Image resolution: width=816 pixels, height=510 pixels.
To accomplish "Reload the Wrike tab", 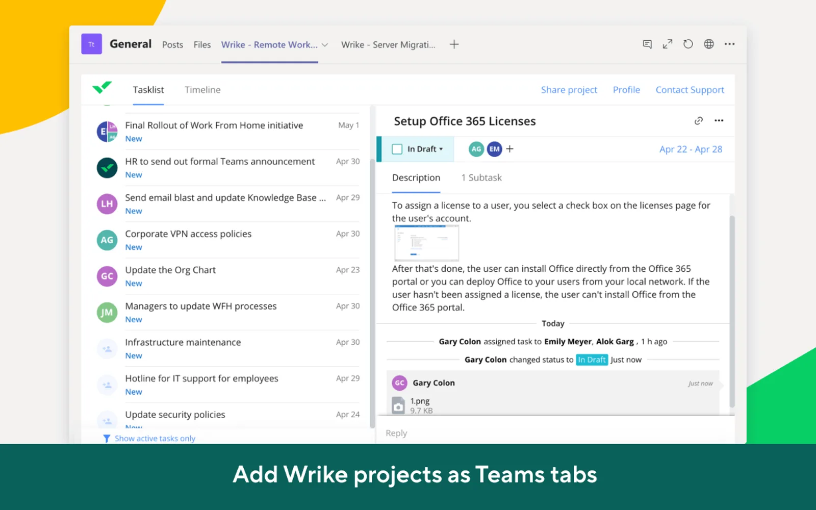I will [x=688, y=44].
